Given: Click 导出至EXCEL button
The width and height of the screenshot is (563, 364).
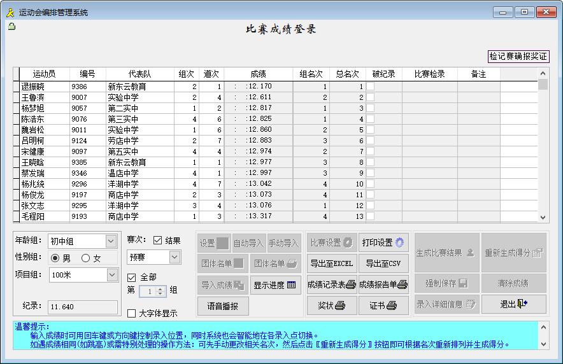Looking at the screenshot, I should (x=331, y=263).
